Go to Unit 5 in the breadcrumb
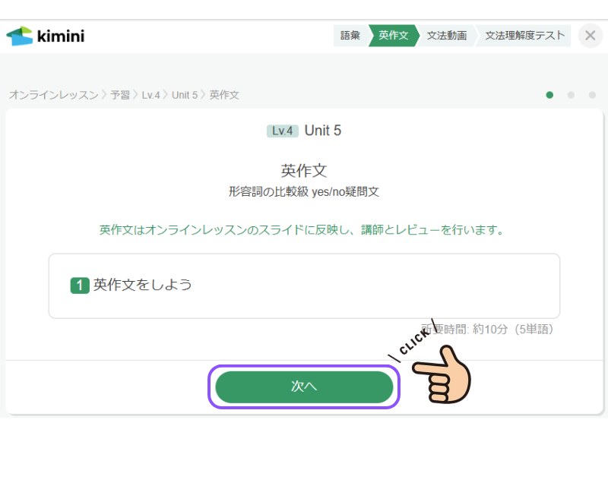 point(185,95)
